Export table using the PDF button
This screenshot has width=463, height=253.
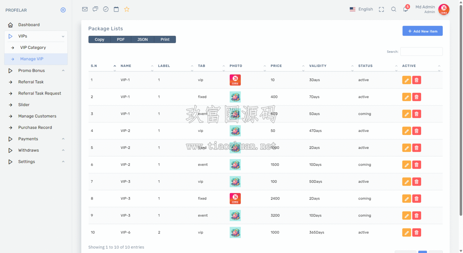point(121,40)
